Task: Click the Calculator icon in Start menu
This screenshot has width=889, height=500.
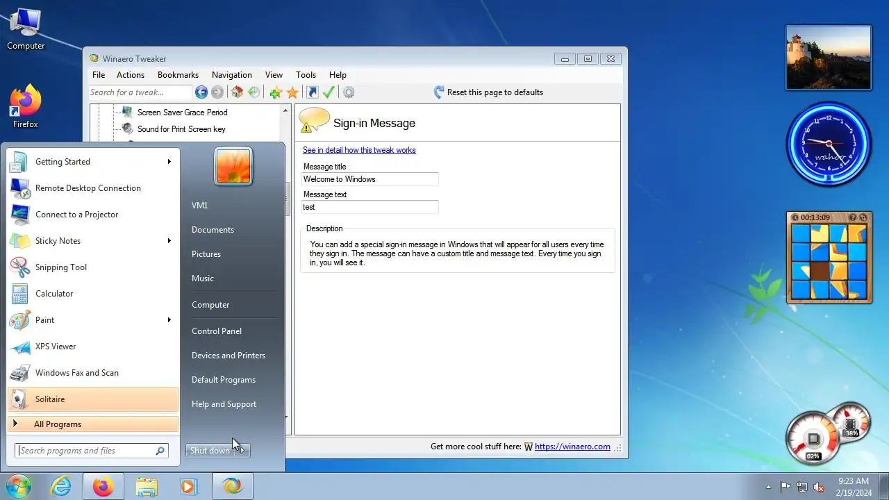Action: (19, 294)
